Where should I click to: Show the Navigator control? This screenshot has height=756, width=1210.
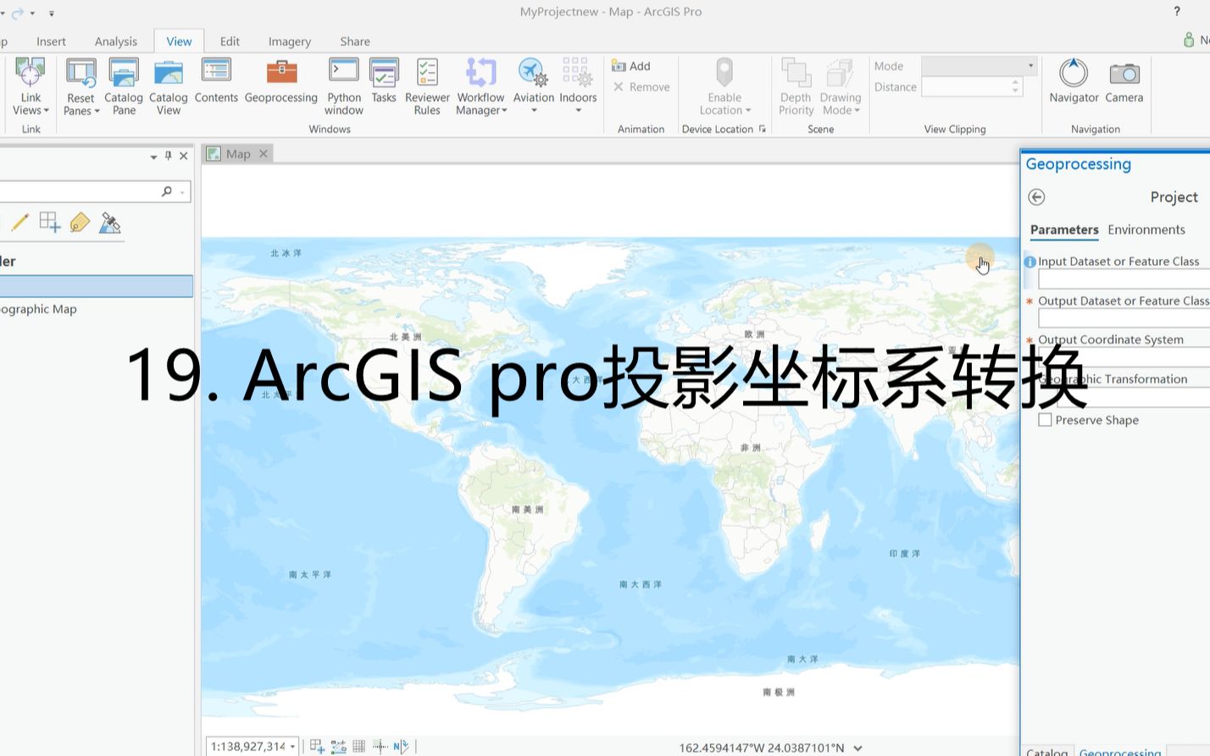point(1074,81)
